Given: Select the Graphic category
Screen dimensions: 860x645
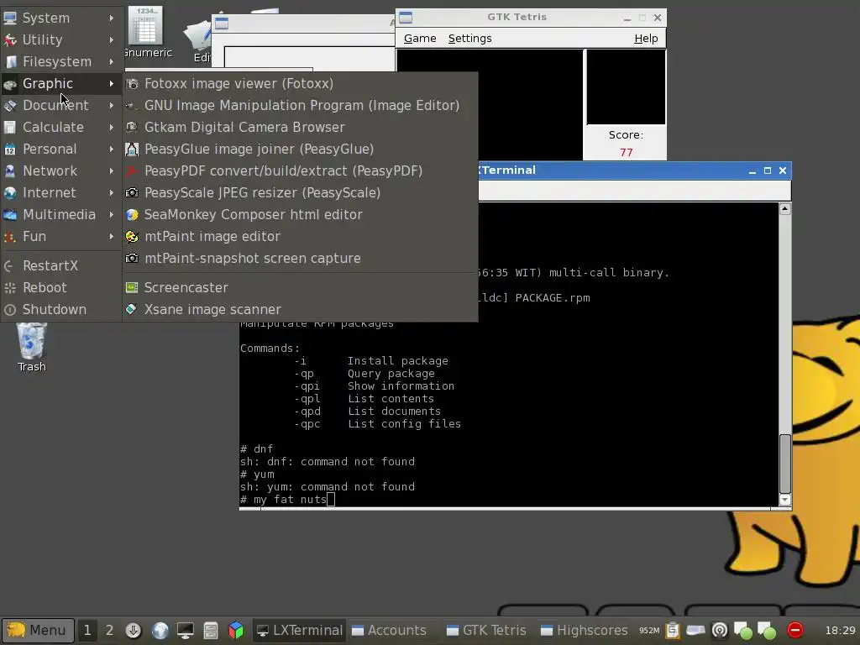Looking at the screenshot, I should click(x=60, y=83).
